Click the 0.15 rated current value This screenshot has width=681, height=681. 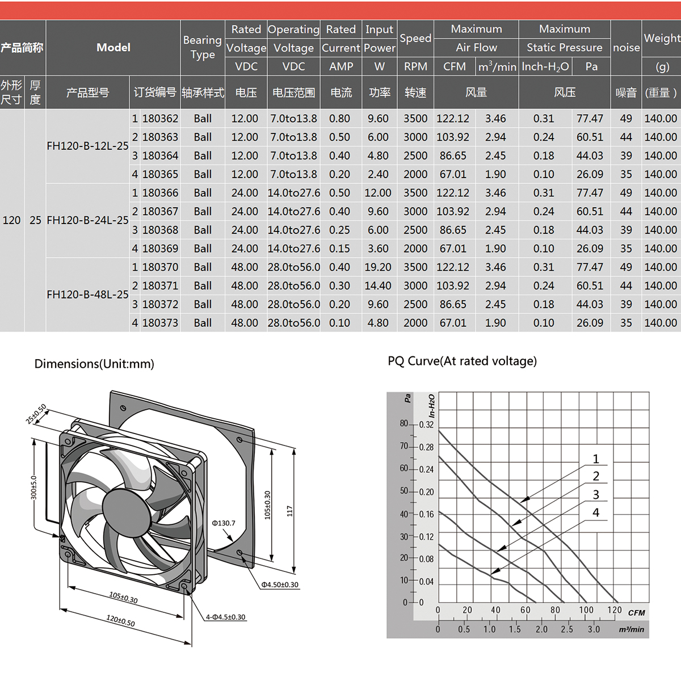(339, 249)
